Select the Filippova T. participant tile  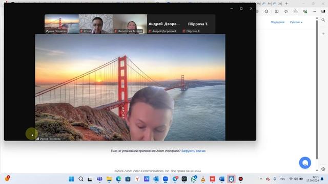[x=198, y=24]
